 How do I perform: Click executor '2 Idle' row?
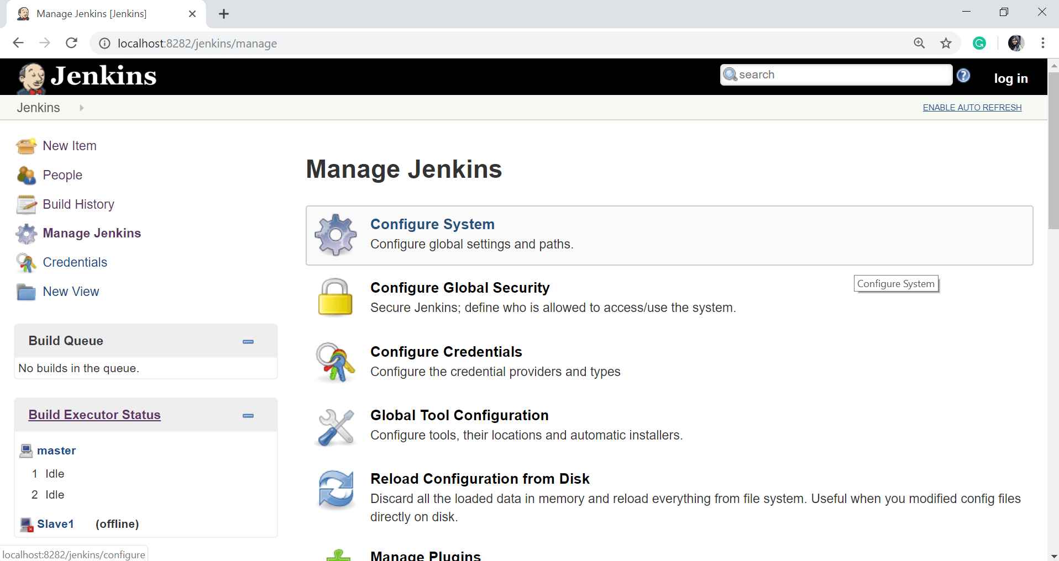click(48, 495)
